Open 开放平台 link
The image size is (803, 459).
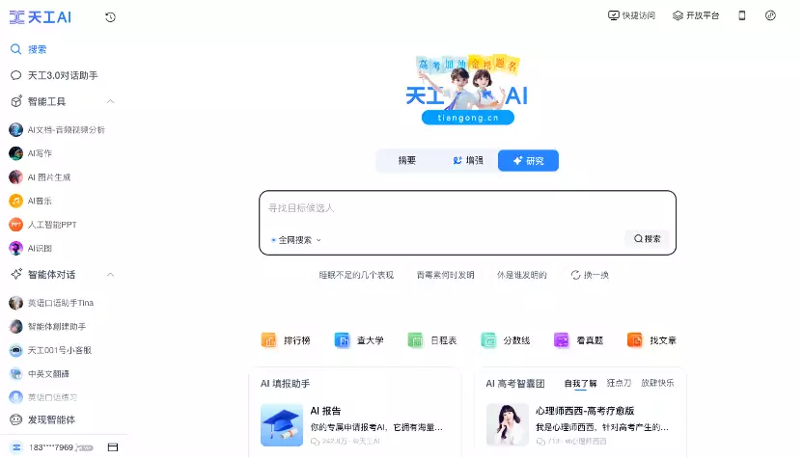coord(696,15)
